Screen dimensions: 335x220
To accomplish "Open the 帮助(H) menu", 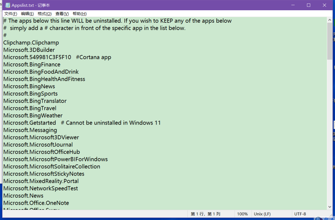I will tap(79, 14).
